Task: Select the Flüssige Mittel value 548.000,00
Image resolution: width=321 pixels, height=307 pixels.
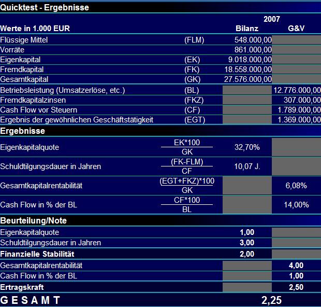Action: click(253, 40)
